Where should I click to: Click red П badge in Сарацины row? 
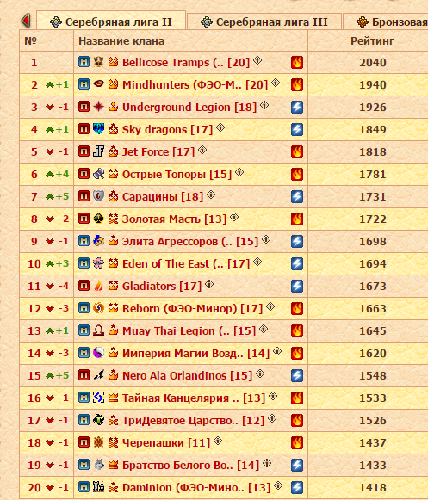click(x=84, y=196)
